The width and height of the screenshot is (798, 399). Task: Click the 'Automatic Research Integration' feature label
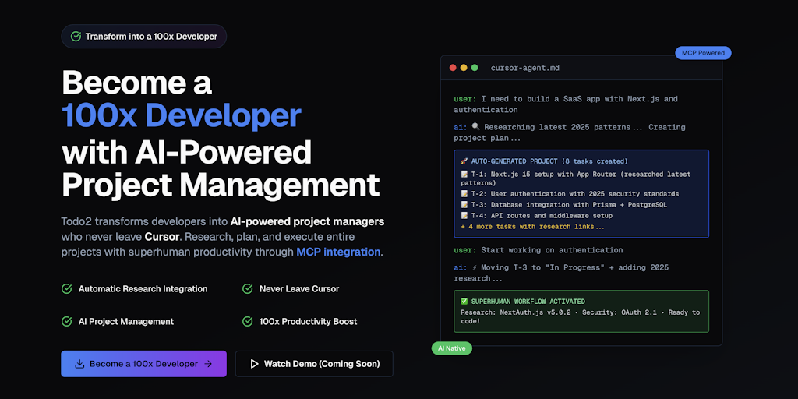[x=143, y=289]
